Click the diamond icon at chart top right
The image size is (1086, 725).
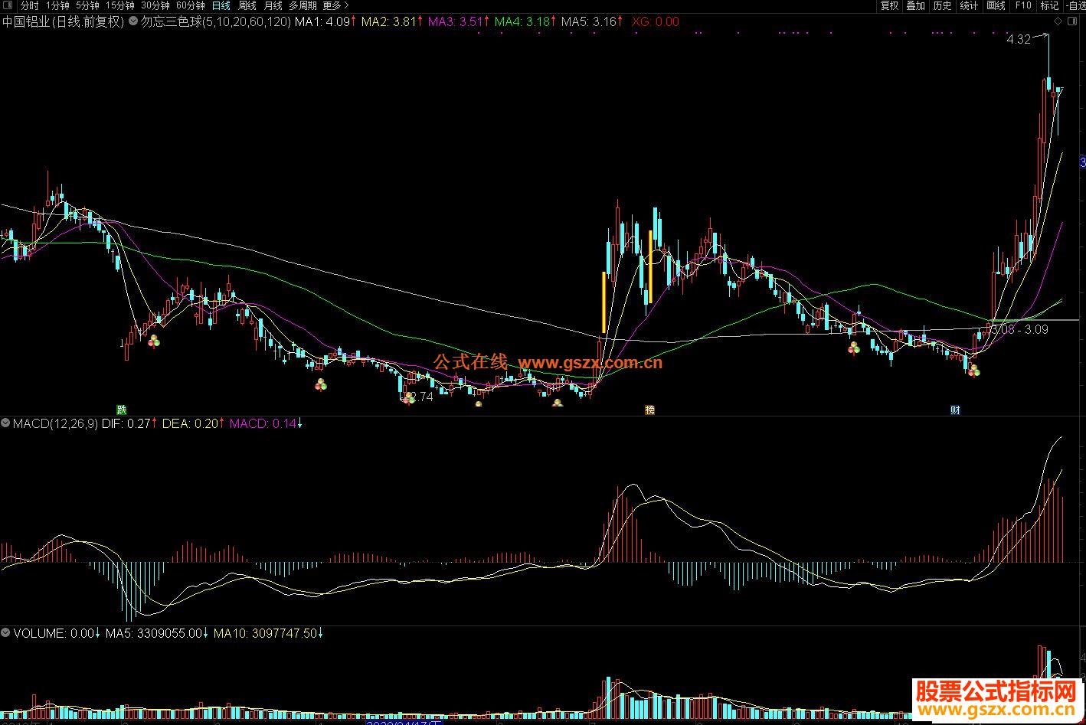click(x=1058, y=21)
